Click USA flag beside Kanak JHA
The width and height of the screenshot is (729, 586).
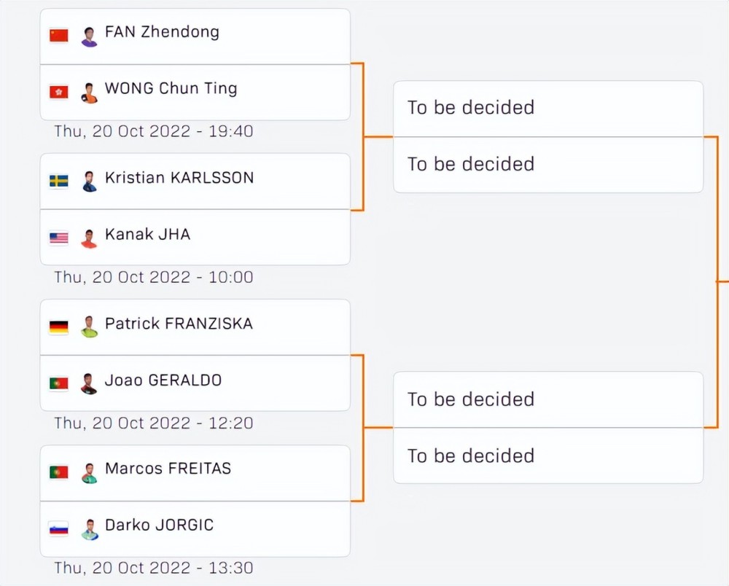coord(59,238)
